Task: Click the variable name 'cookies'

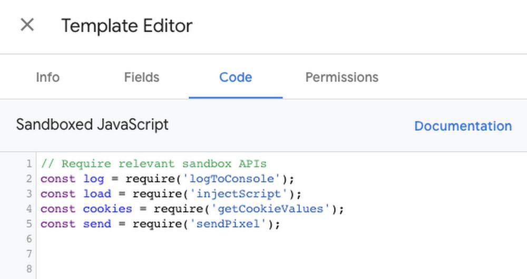Action: click(108, 209)
